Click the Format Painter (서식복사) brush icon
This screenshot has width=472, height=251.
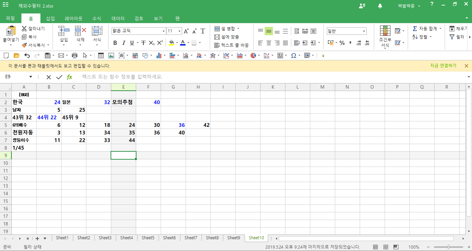pyautogui.click(x=24, y=45)
